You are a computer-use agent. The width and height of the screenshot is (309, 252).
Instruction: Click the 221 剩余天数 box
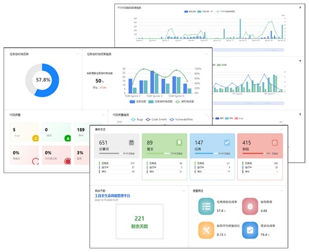[140, 222]
